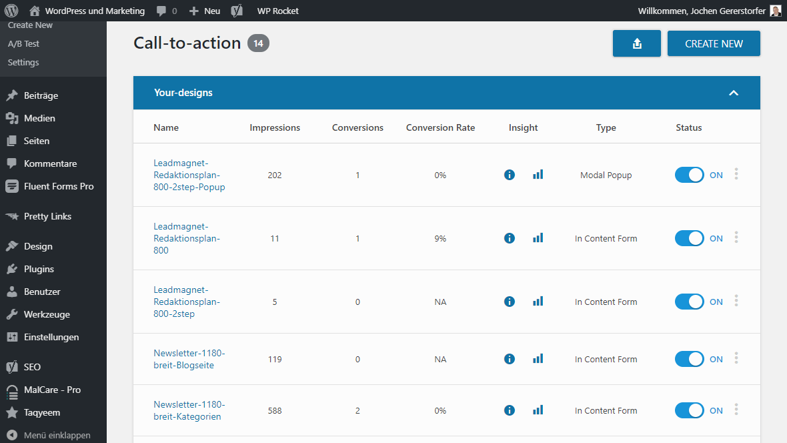This screenshot has width=787, height=443.
Task: Collapse the Your-designs panel
Action: pos(734,93)
